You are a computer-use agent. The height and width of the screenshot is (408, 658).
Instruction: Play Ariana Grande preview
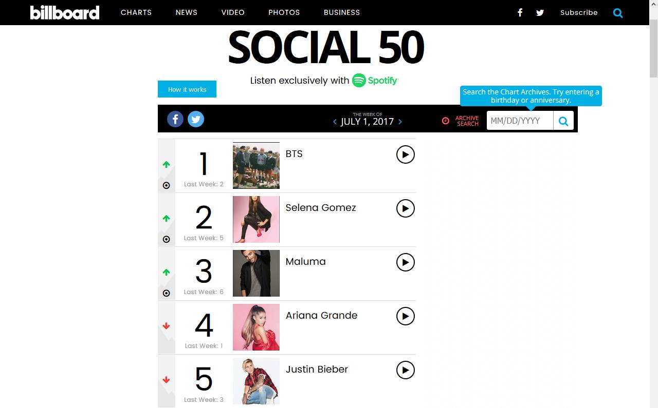click(x=405, y=316)
